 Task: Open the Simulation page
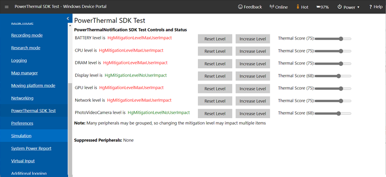click(x=21, y=136)
